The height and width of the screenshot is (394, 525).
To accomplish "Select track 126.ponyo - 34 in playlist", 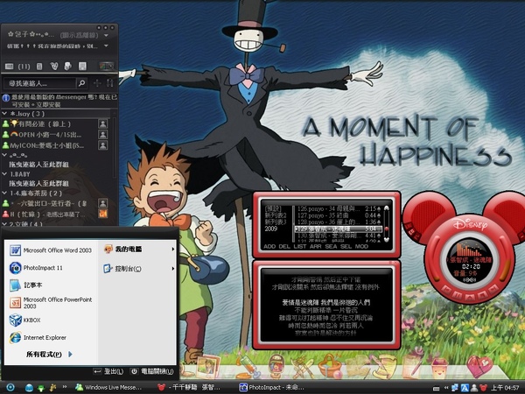I will click(338, 208).
